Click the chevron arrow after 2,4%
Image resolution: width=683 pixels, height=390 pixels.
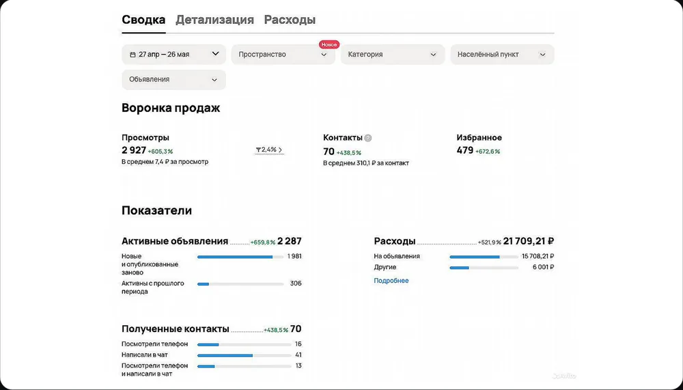(280, 150)
